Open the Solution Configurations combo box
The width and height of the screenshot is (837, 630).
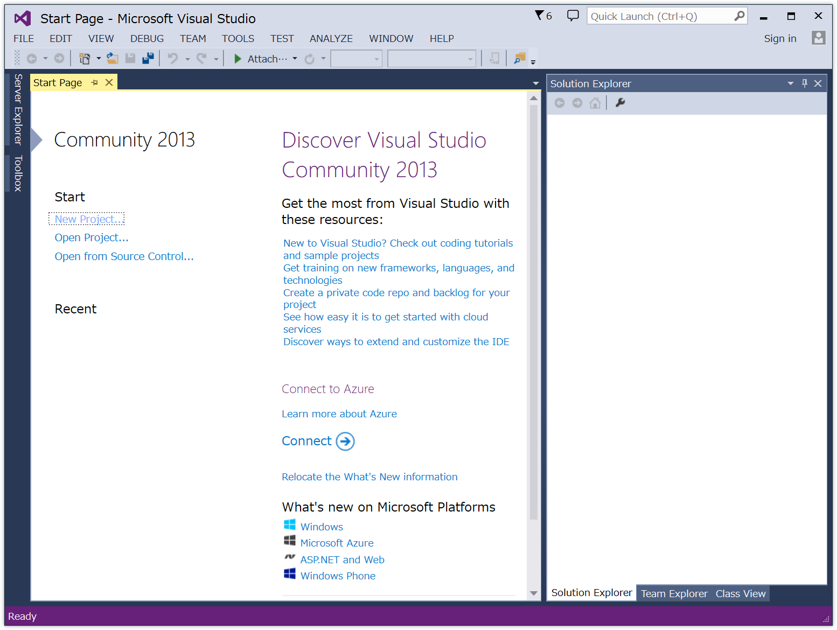tap(356, 58)
